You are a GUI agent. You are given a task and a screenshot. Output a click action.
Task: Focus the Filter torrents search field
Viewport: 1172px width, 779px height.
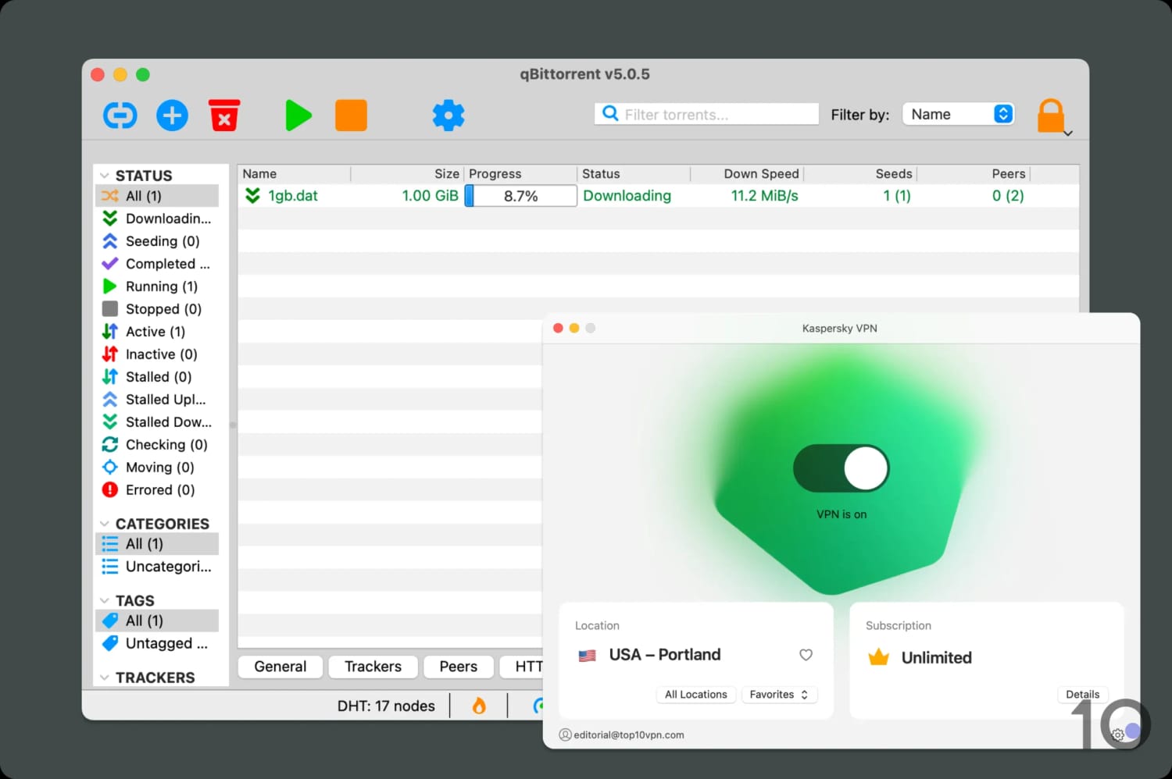coord(706,114)
